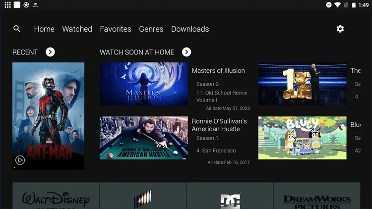The height and width of the screenshot is (209, 372).
Task: Tap the no-SIM signal status icon
Action: pos(346,5)
